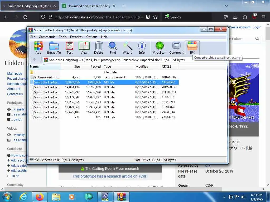Open Internet Explorer from the taskbar
The image size is (270, 202).
23,197
